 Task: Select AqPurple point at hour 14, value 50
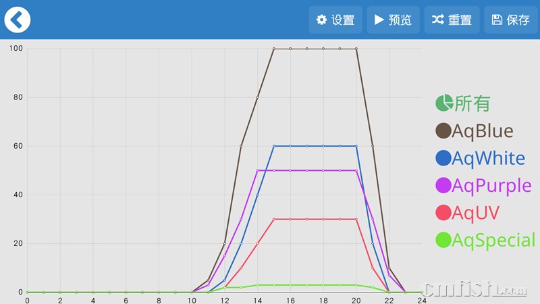(x=258, y=171)
